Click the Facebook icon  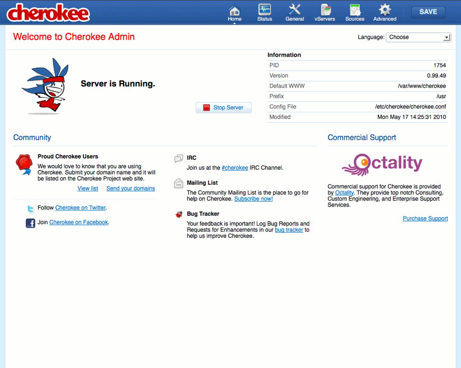pos(31,223)
